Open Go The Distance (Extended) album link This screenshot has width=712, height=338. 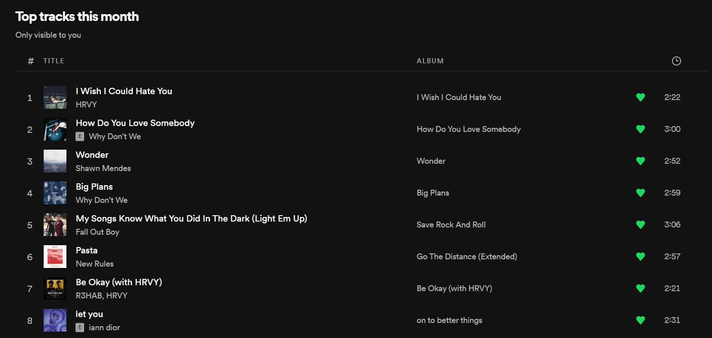467,257
